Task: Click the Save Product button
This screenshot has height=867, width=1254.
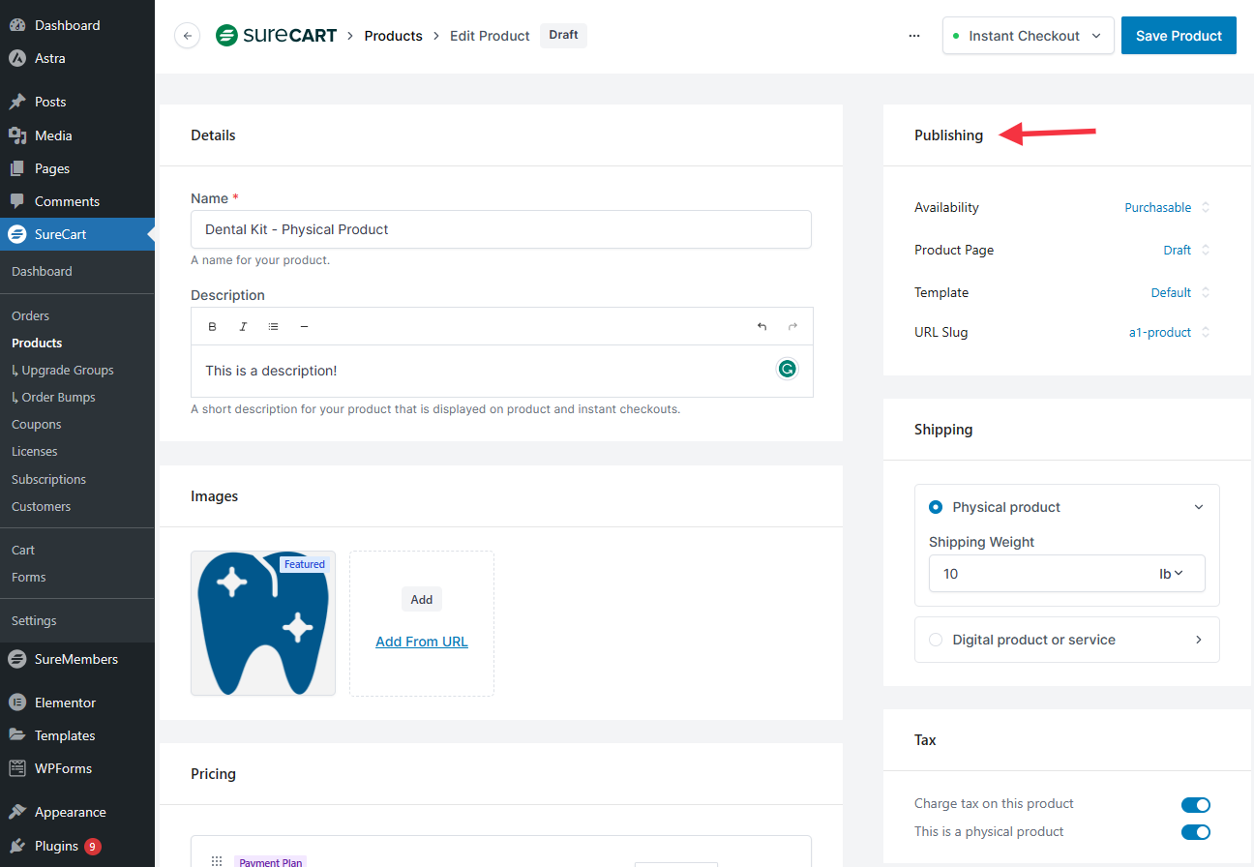Action: [1179, 36]
